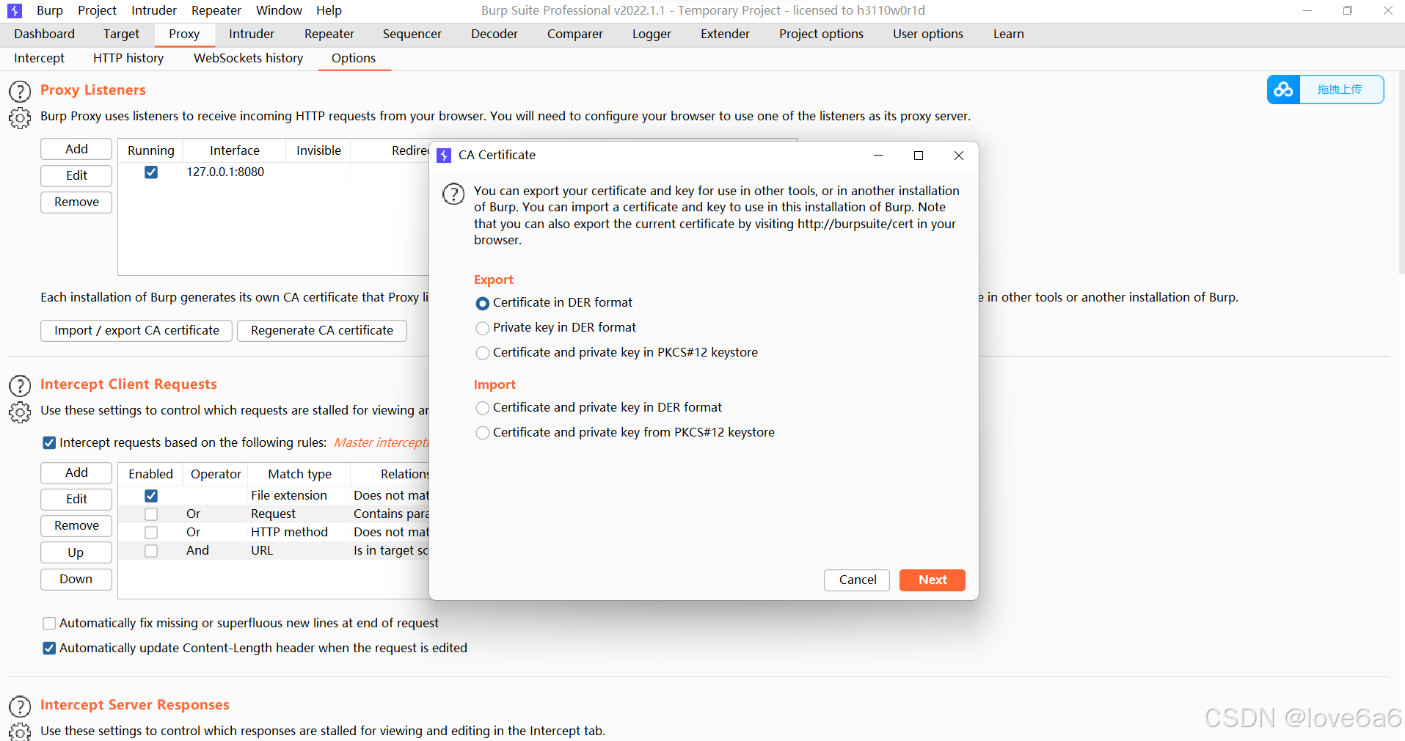
Task: Switch to the Intercept sub-tab
Action: coord(39,58)
